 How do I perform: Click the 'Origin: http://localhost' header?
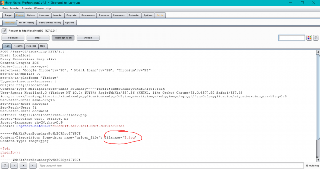(x=24, y=85)
